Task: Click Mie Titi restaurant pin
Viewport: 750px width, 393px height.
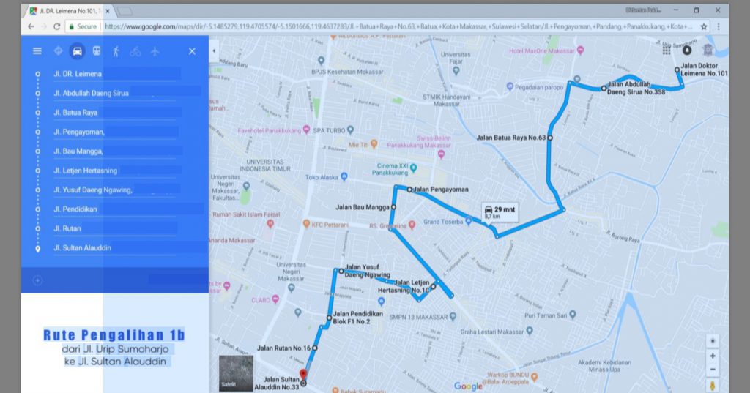Action: coord(374,143)
